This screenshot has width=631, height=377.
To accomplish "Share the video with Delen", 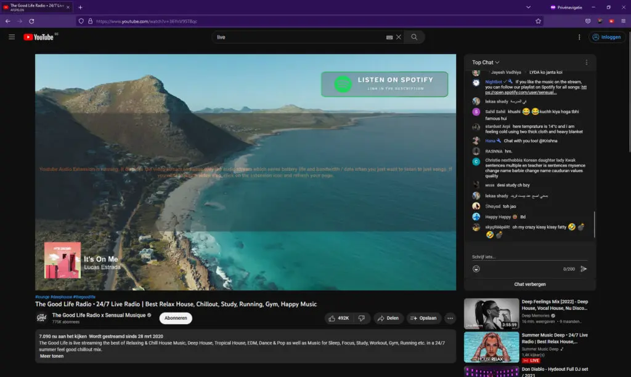I will [x=388, y=318].
